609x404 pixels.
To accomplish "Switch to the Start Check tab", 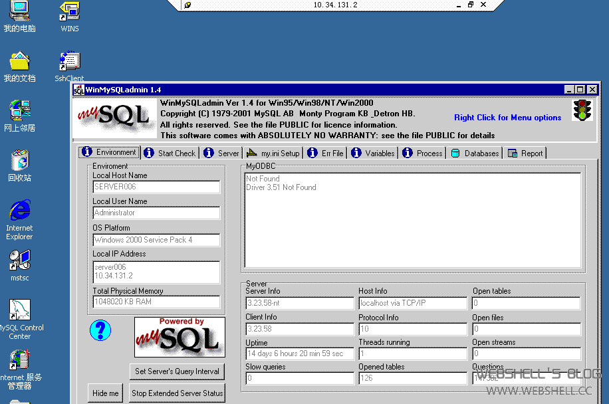I will pos(170,153).
